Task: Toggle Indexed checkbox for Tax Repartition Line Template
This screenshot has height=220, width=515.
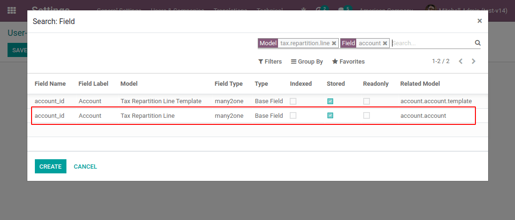Action: click(293, 101)
